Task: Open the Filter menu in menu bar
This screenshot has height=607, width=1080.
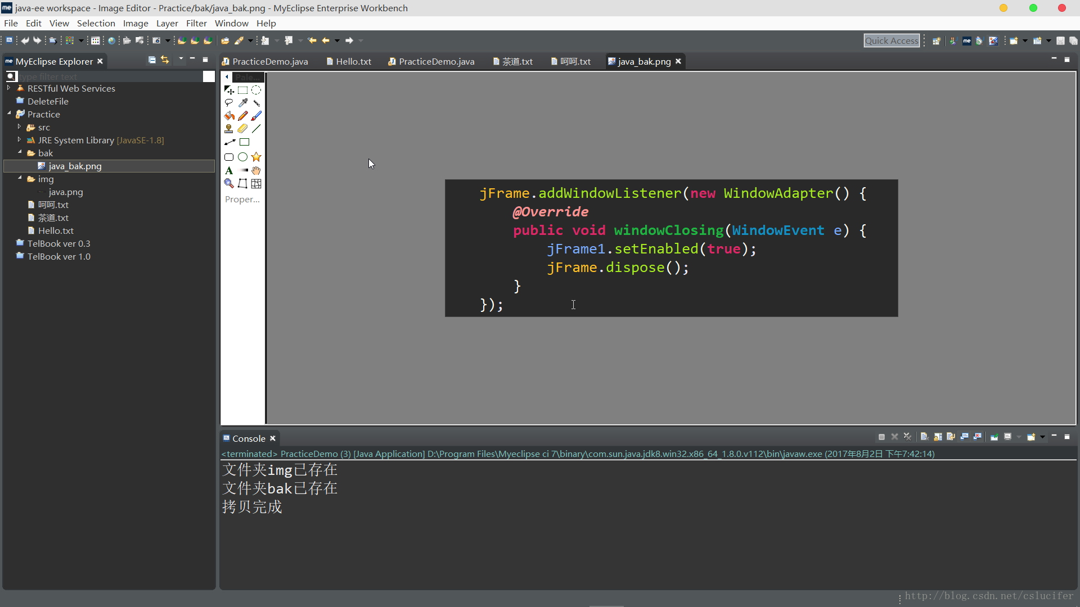Action: click(195, 23)
